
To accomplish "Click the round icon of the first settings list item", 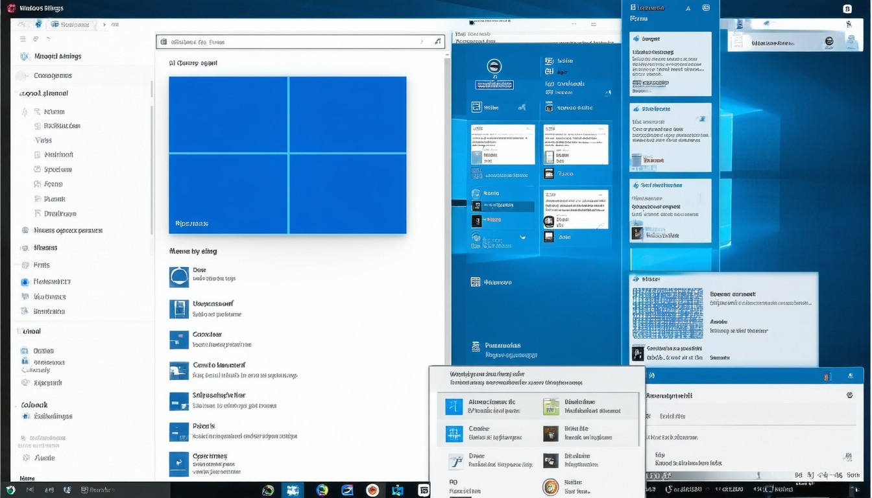I will (x=178, y=277).
